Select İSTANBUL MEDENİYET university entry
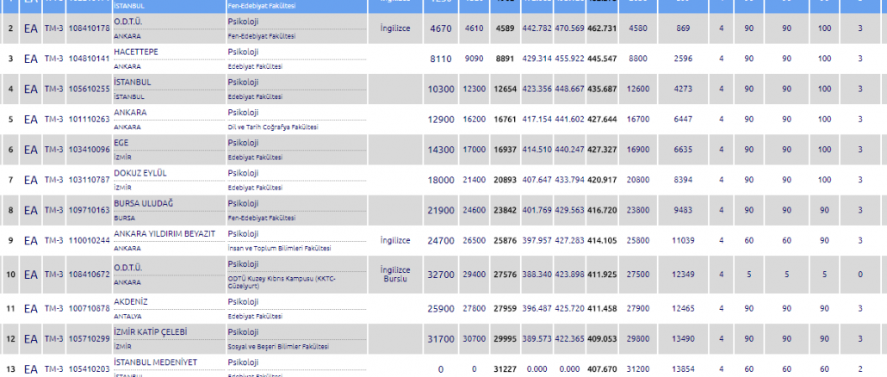The width and height of the screenshot is (887, 377). (155, 362)
